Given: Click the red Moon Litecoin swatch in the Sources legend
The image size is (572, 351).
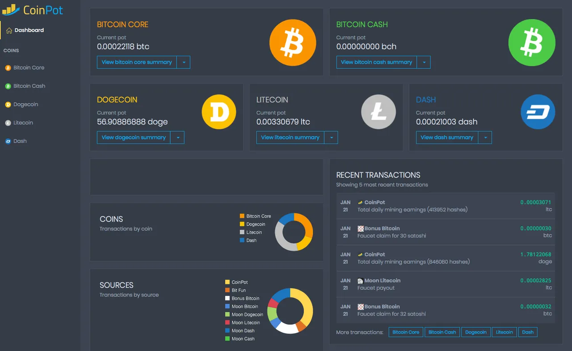Looking at the screenshot, I should [x=227, y=322].
